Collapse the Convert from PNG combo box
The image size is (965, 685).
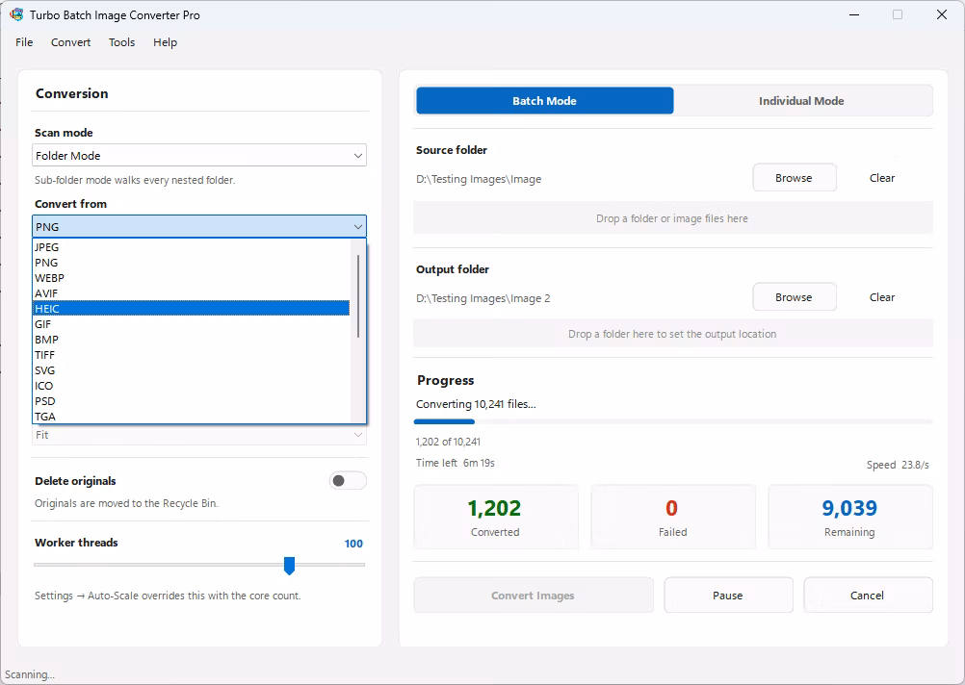pyautogui.click(x=198, y=227)
